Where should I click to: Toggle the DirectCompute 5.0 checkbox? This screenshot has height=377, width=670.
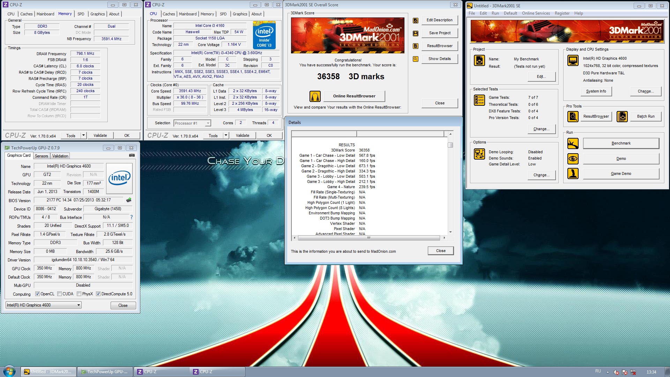pos(98,294)
